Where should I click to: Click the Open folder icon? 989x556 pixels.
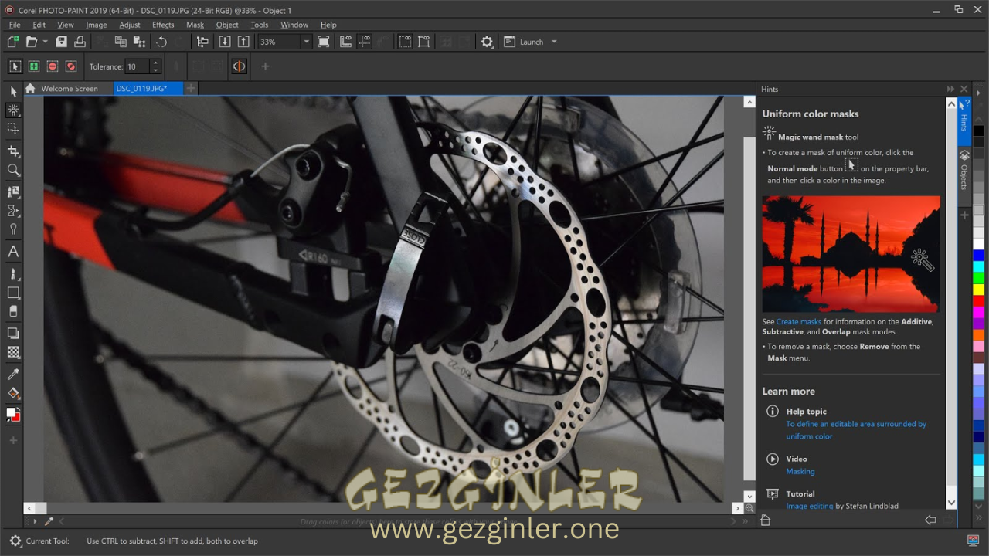(32, 42)
